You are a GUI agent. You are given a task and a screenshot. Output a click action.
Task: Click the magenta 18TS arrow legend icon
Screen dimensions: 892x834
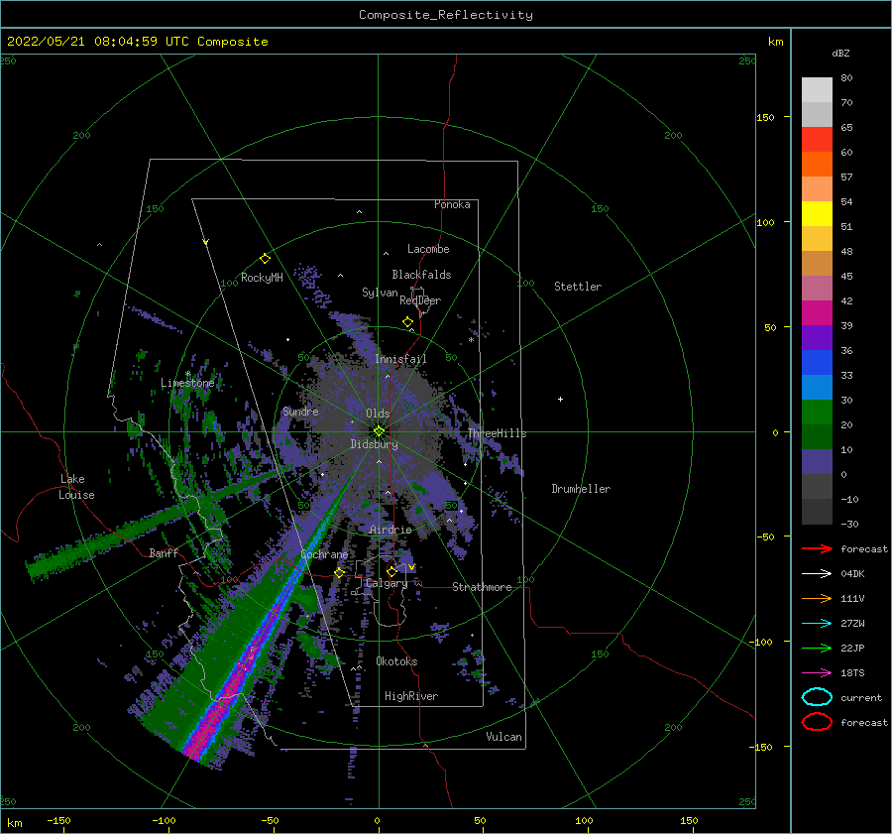(x=817, y=673)
